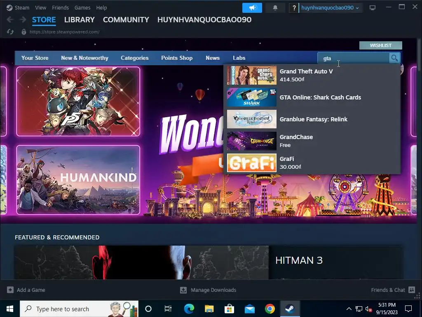Open the Categories dropdown
This screenshot has height=317, width=422.
click(x=135, y=58)
